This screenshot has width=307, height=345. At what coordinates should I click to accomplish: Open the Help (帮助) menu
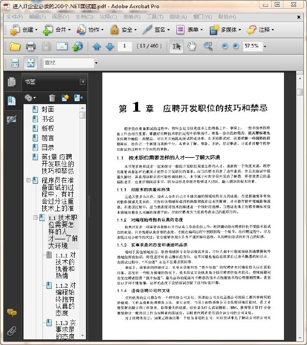[x=227, y=17]
